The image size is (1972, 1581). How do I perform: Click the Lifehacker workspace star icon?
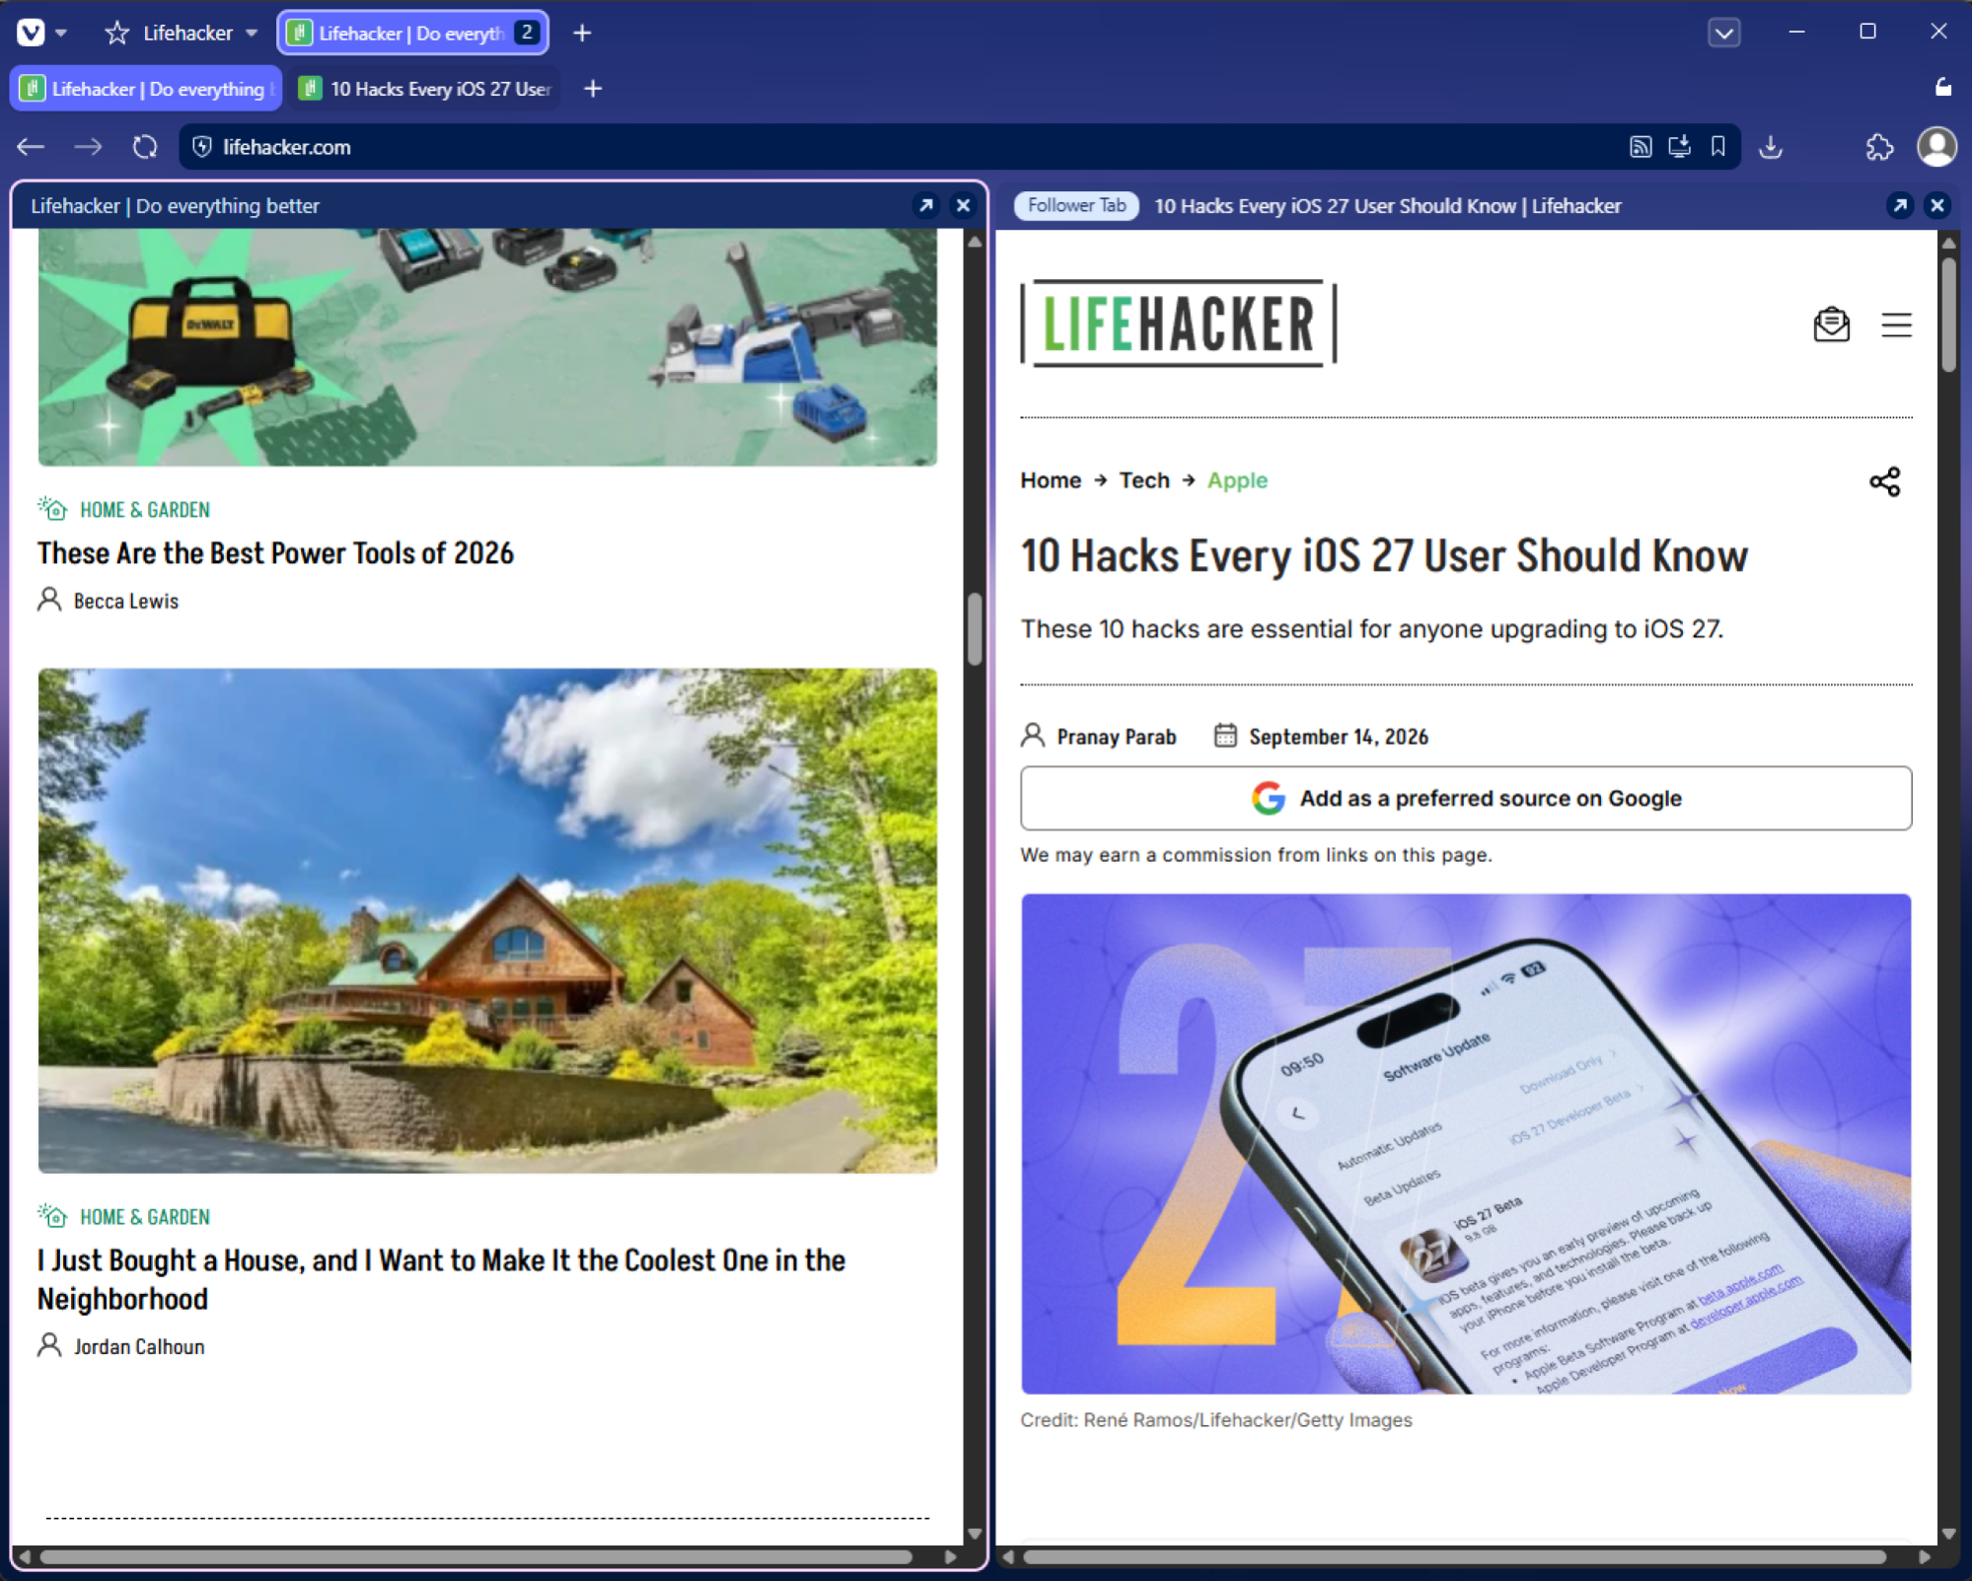click(116, 33)
